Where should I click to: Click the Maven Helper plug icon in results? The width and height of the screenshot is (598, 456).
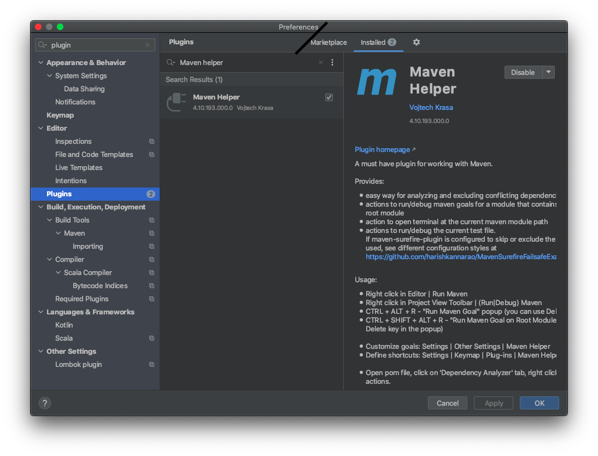pyautogui.click(x=177, y=102)
